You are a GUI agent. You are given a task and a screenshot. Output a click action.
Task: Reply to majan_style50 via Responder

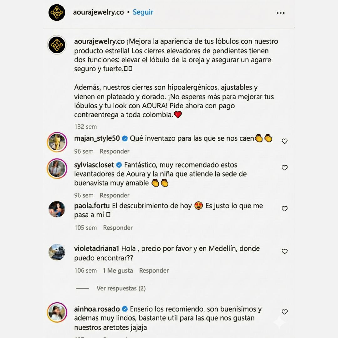click(x=115, y=151)
